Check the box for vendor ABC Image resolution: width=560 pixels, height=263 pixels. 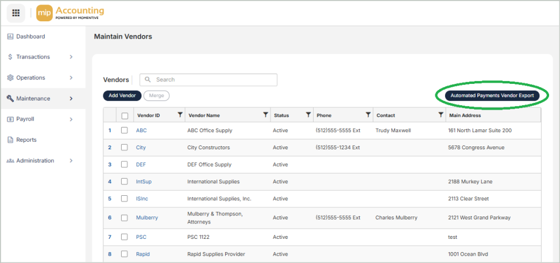click(125, 130)
